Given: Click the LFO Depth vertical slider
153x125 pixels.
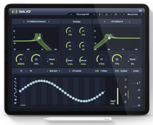Looking at the screenshot, I should click(117, 91).
